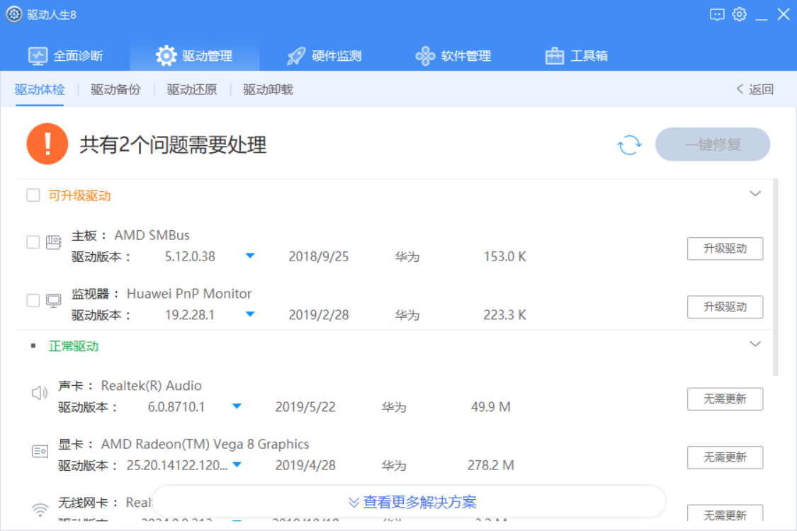Click the 2019/2/28 driver date
This screenshot has width=797, height=531.
click(319, 315)
